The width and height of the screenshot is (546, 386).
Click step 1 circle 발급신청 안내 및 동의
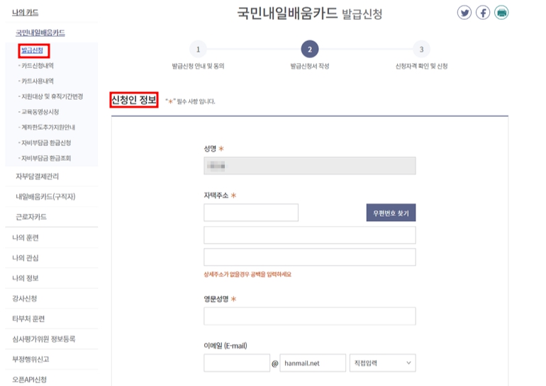pyautogui.click(x=198, y=50)
